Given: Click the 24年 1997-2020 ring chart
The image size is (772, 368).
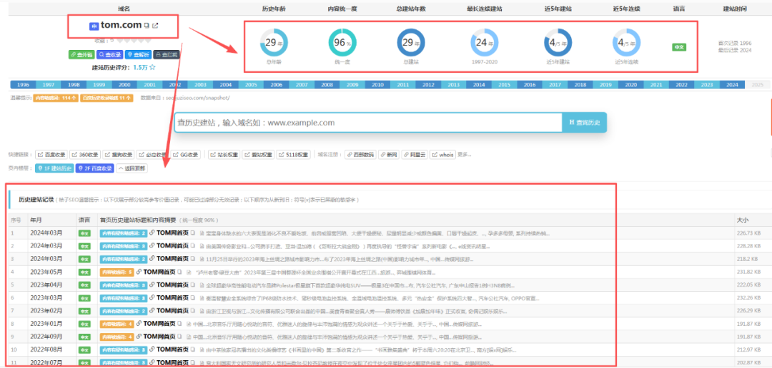Looking at the screenshot, I should [x=484, y=43].
